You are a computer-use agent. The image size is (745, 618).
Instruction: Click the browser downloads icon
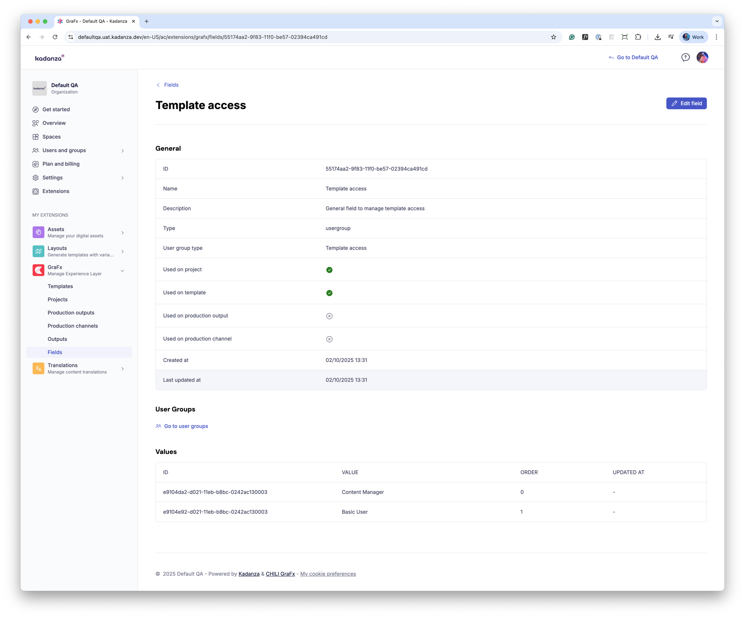pyautogui.click(x=657, y=37)
